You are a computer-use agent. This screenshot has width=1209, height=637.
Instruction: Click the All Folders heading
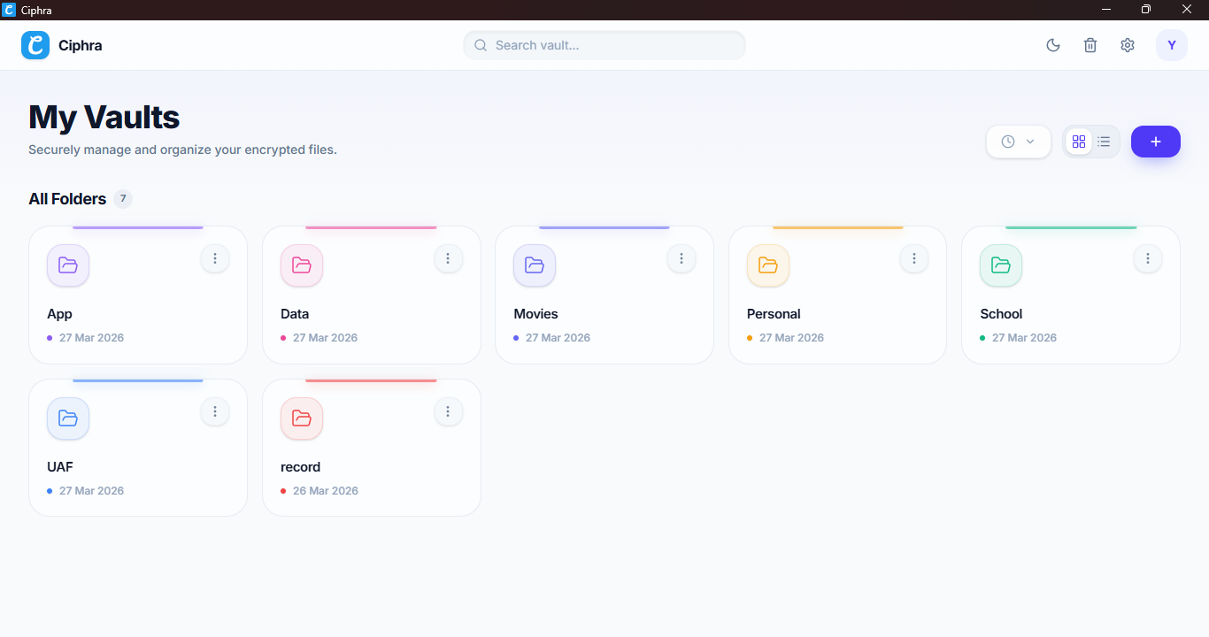[69, 198]
